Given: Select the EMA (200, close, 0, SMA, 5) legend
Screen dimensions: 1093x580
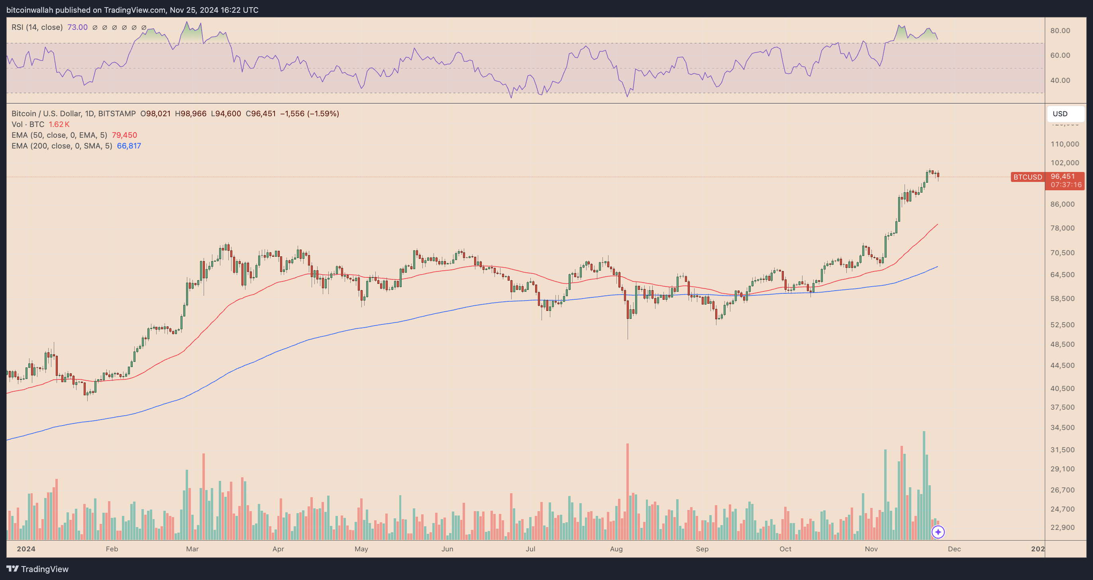Looking at the screenshot, I should point(61,146).
